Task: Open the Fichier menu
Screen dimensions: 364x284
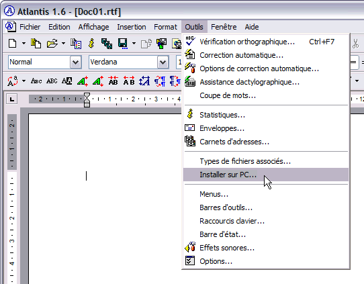Action: coord(30,27)
